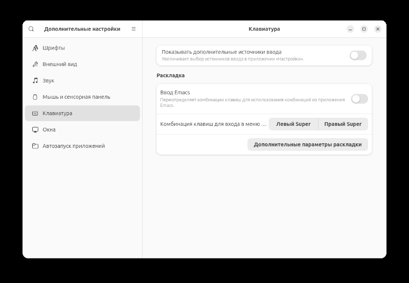Click the Шрифты fonts icon
The image size is (409, 283).
pyautogui.click(x=35, y=48)
